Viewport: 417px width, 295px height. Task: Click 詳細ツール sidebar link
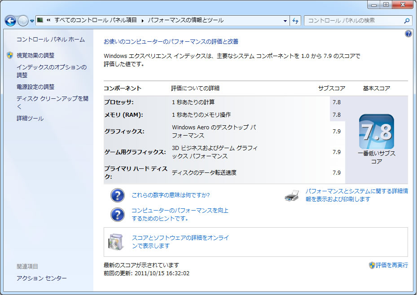pos(30,119)
